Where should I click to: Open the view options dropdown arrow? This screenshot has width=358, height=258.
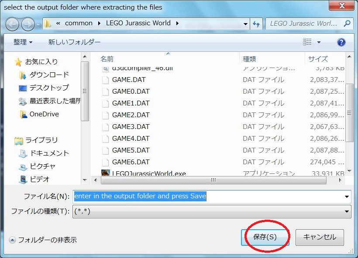[x=319, y=42]
